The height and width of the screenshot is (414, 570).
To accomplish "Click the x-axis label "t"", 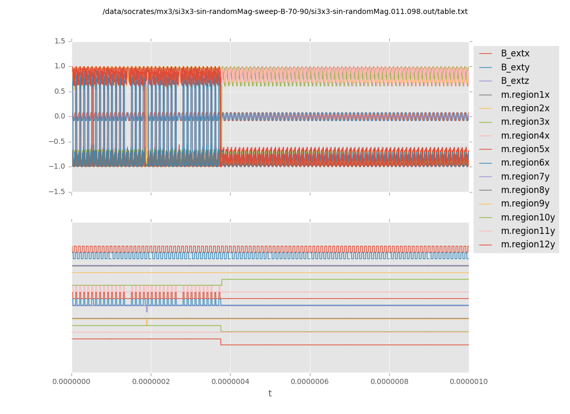I will (270, 394).
